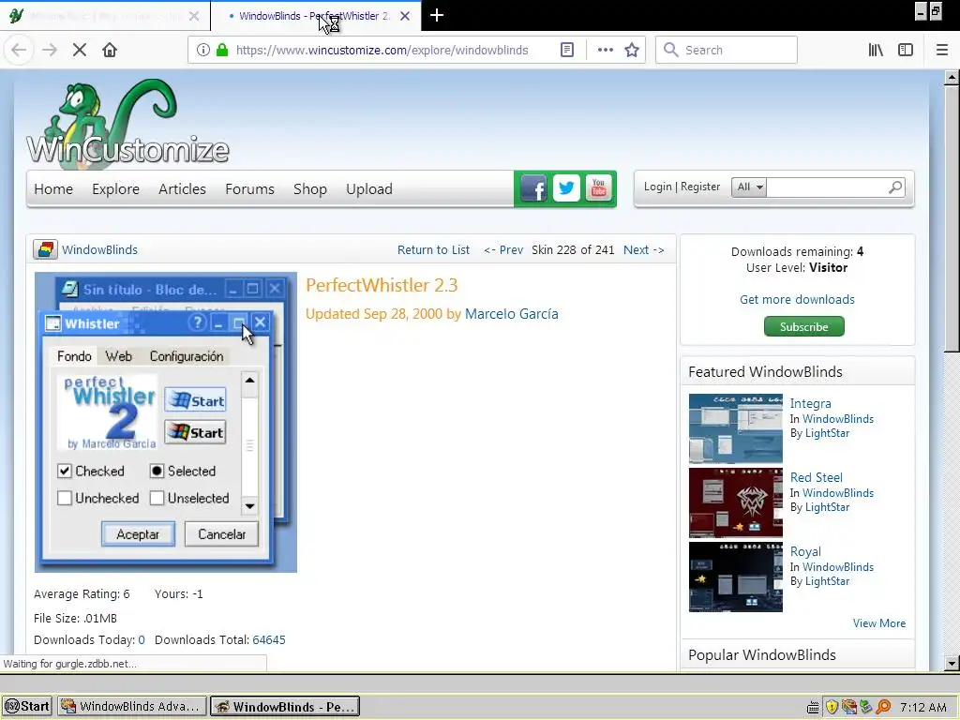Click the Downloads Today 0 link
Screen dimensions: 960x720
(142, 639)
